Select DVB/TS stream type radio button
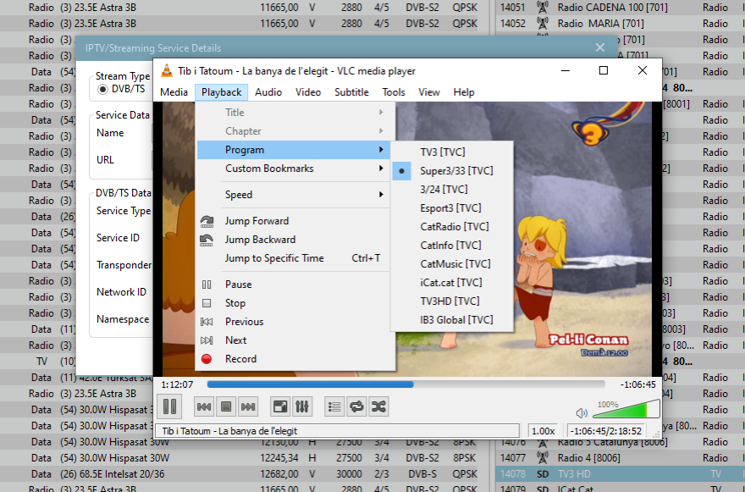745x492 pixels. [x=102, y=90]
